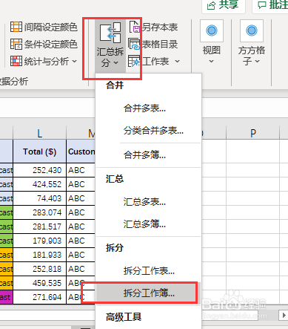Click the 表格目录 icon
This screenshot has height=329, width=288.
tap(134, 44)
